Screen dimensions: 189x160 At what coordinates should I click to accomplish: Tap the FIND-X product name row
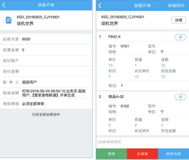point(142,37)
